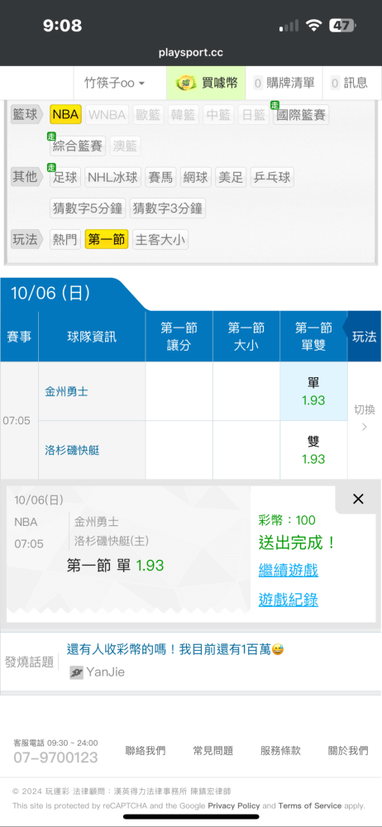
Task: Open hot topic about 彩幣 1百萬
Action: point(175,650)
